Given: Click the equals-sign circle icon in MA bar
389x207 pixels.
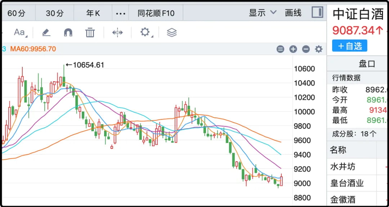Looking at the screenshot, I should coord(280,49).
